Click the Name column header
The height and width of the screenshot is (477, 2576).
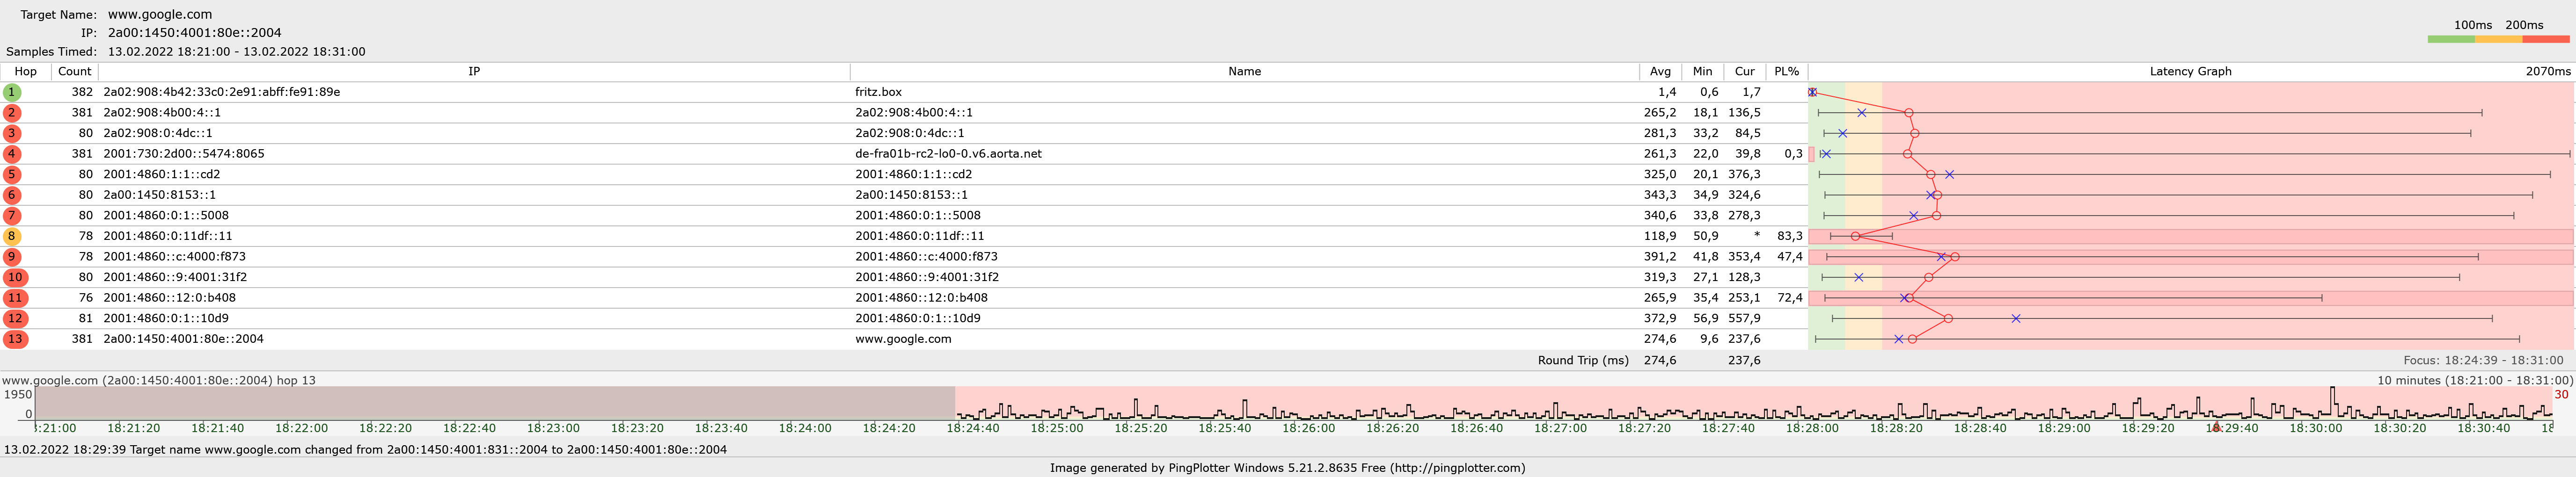1244,72
